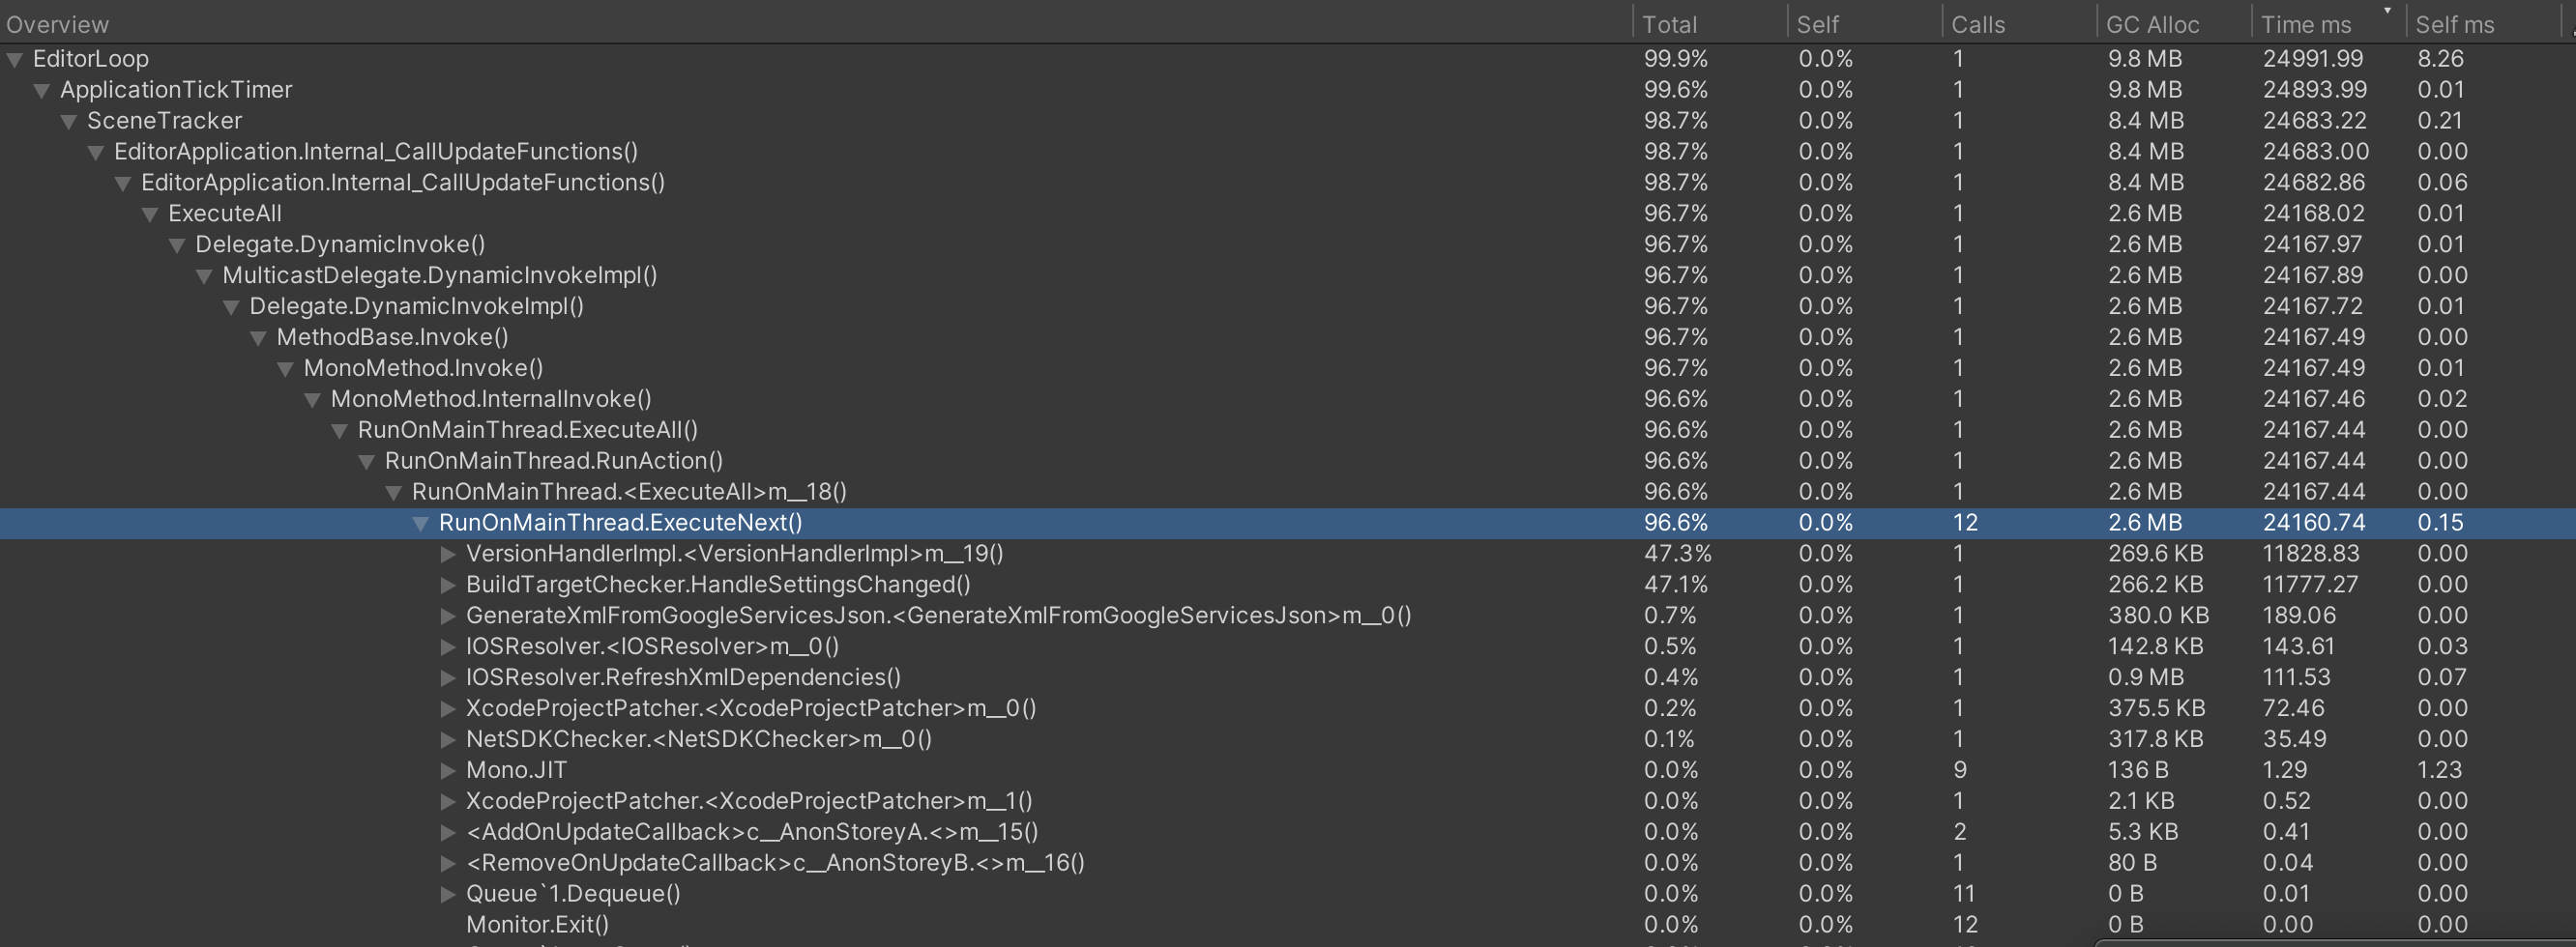This screenshot has width=2576, height=947.
Task: Sort by the Self ms column
Action: [2455, 23]
